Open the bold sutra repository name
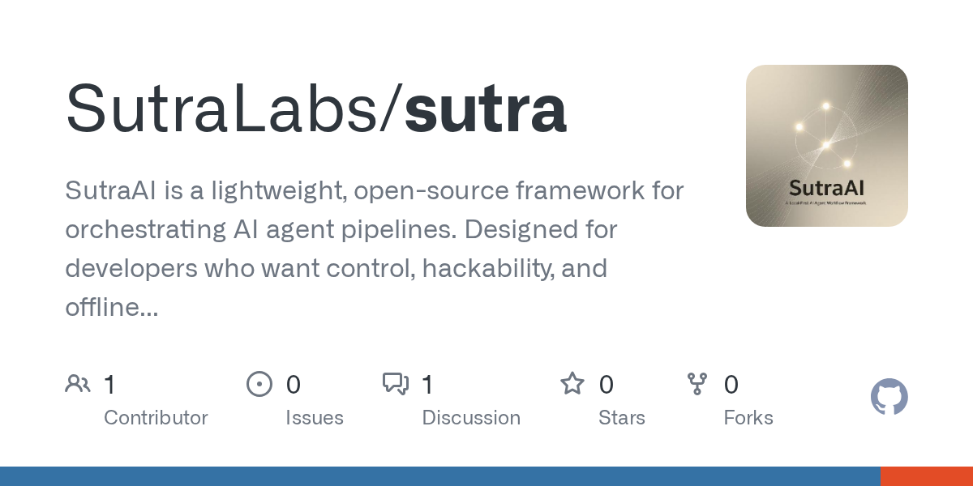This screenshot has width=973, height=486. [x=485, y=109]
